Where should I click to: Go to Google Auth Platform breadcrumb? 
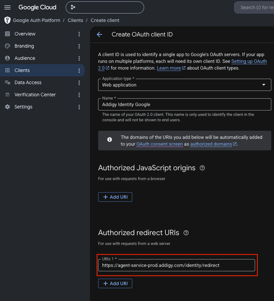[37, 20]
